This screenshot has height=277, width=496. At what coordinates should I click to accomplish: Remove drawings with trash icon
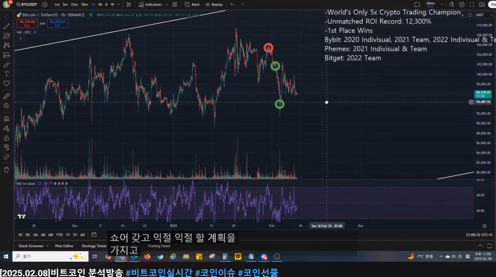coord(7,170)
